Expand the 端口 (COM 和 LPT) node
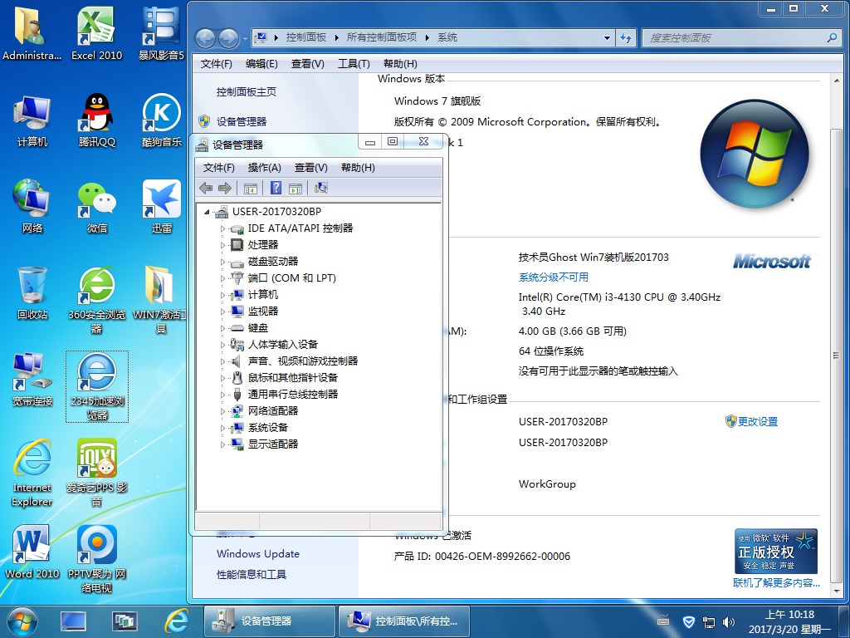The width and height of the screenshot is (850, 638). point(222,279)
